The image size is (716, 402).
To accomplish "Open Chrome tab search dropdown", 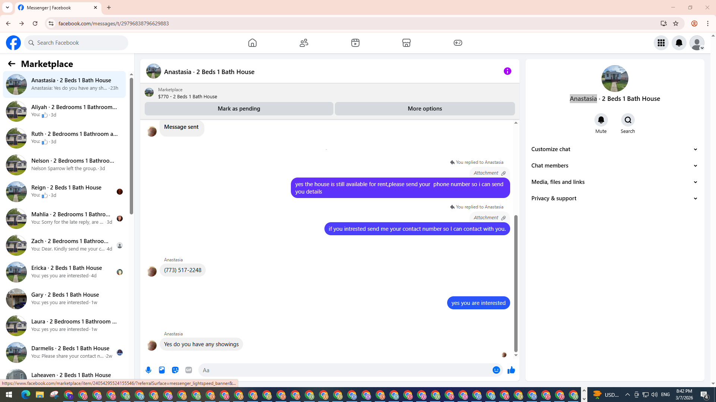I will pyautogui.click(x=7, y=7).
